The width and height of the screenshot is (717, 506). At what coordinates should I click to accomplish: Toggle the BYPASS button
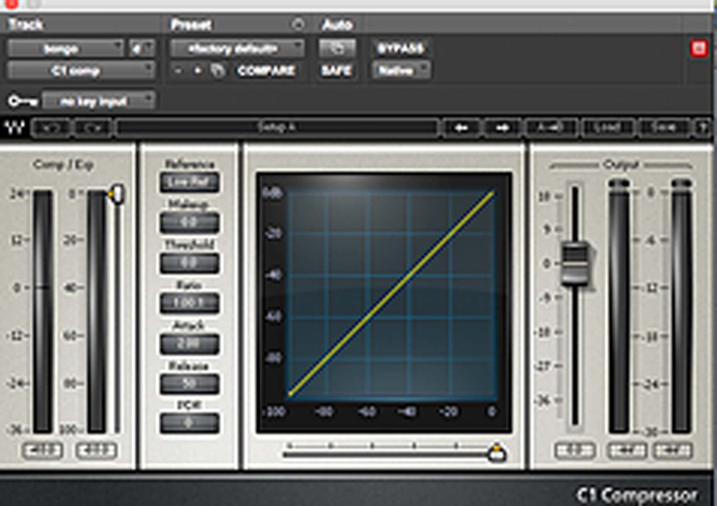[400, 48]
